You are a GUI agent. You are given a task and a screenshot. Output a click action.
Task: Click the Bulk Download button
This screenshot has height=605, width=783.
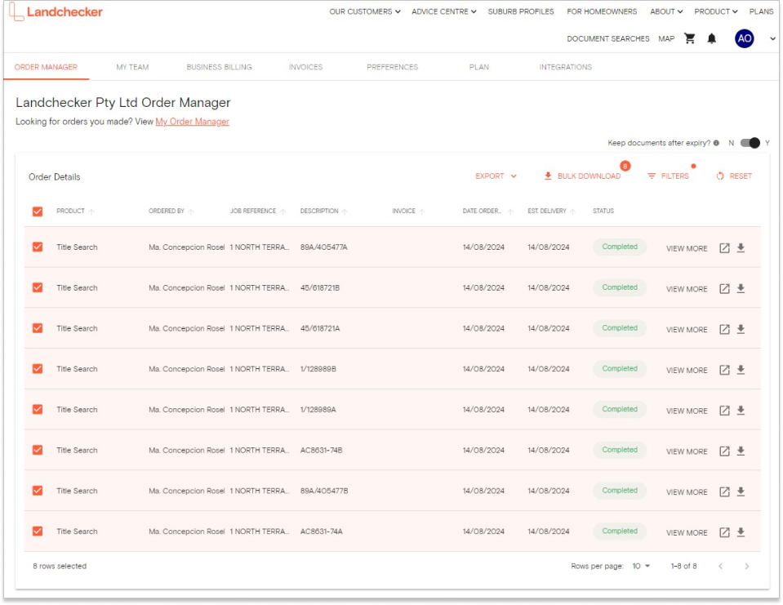coord(582,176)
